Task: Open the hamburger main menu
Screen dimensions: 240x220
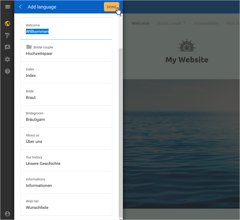Action: [8, 7]
